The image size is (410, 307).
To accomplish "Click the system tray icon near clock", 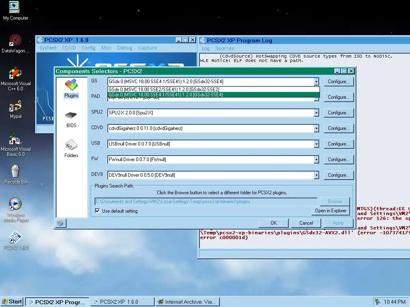I will click(x=377, y=302).
